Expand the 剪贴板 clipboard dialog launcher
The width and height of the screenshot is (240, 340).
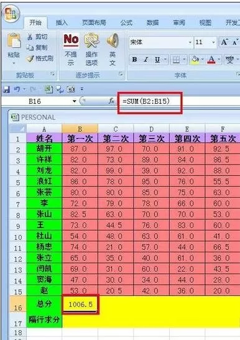pos(52,74)
